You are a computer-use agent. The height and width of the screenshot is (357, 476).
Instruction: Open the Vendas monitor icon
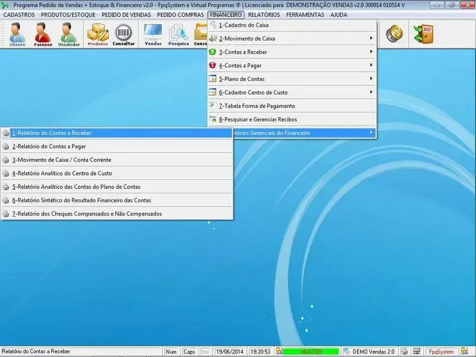coord(153,34)
